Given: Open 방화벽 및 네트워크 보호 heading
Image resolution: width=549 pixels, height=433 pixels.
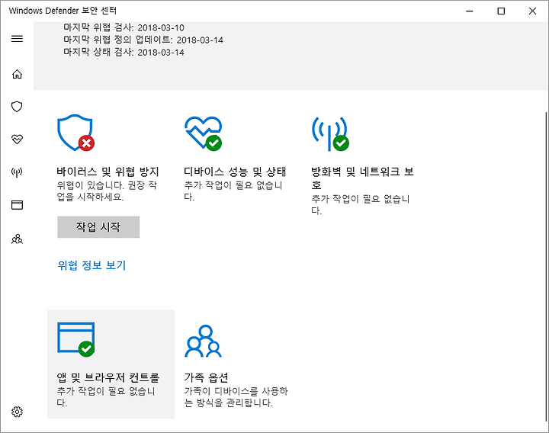Looking at the screenshot, I should coord(362,178).
